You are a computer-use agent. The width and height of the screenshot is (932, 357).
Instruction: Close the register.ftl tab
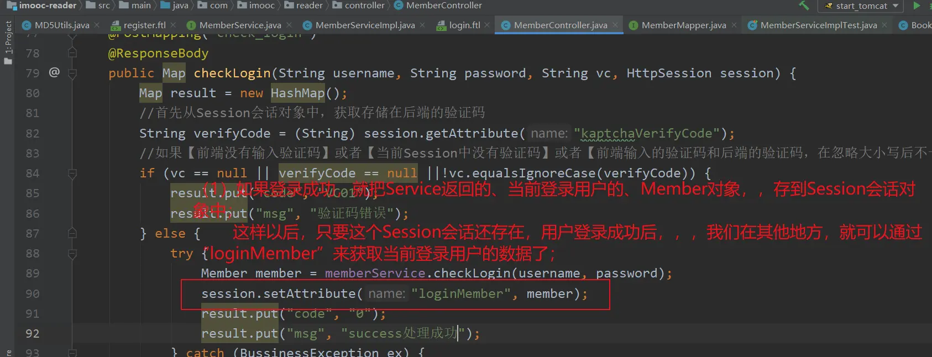click(x=174, y=25)
